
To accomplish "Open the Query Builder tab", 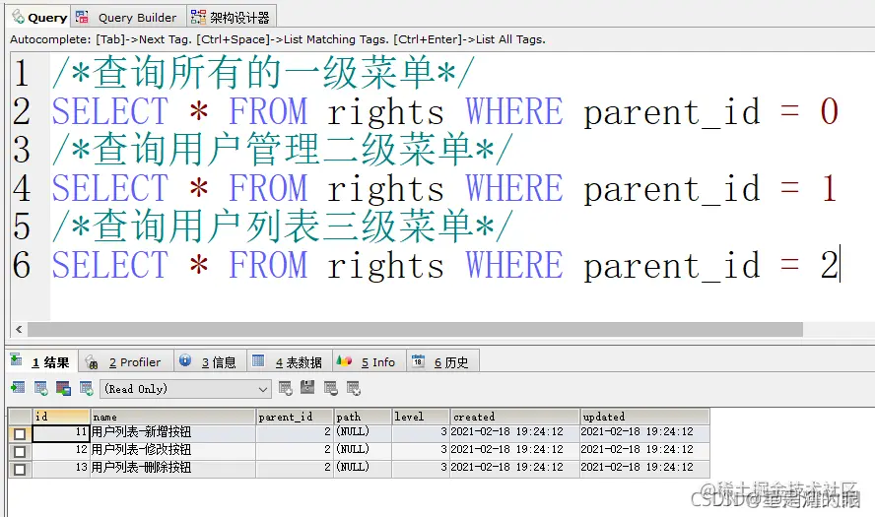I will tap(128, 18).
